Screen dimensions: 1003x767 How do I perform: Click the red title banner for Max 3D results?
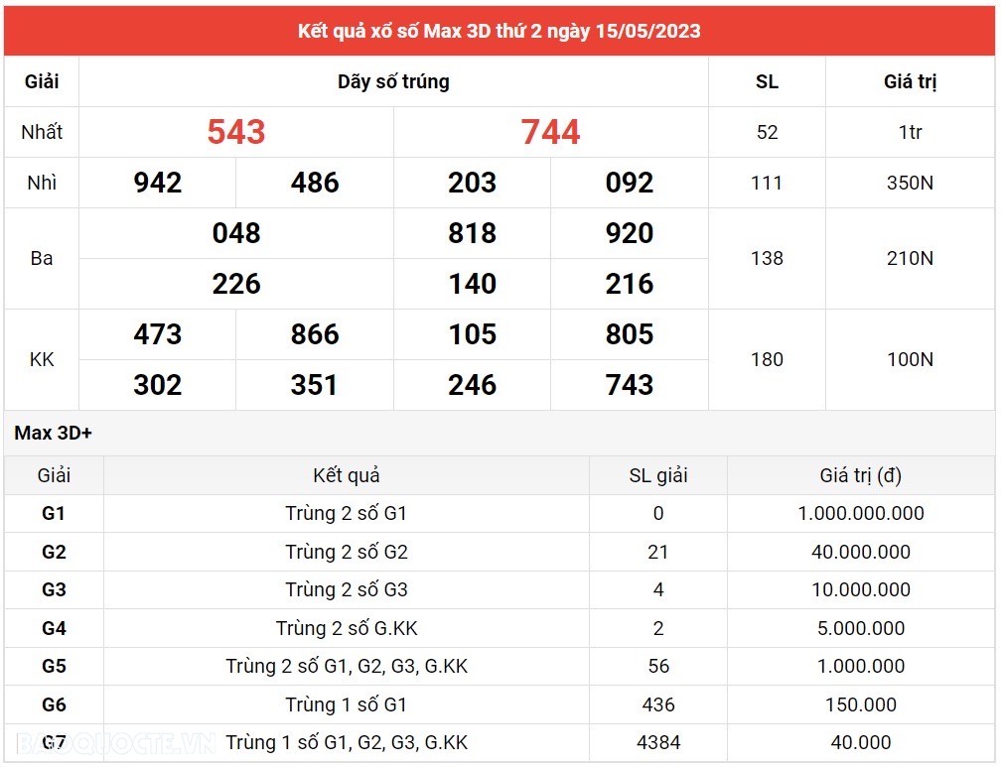[x=500, y=31]
